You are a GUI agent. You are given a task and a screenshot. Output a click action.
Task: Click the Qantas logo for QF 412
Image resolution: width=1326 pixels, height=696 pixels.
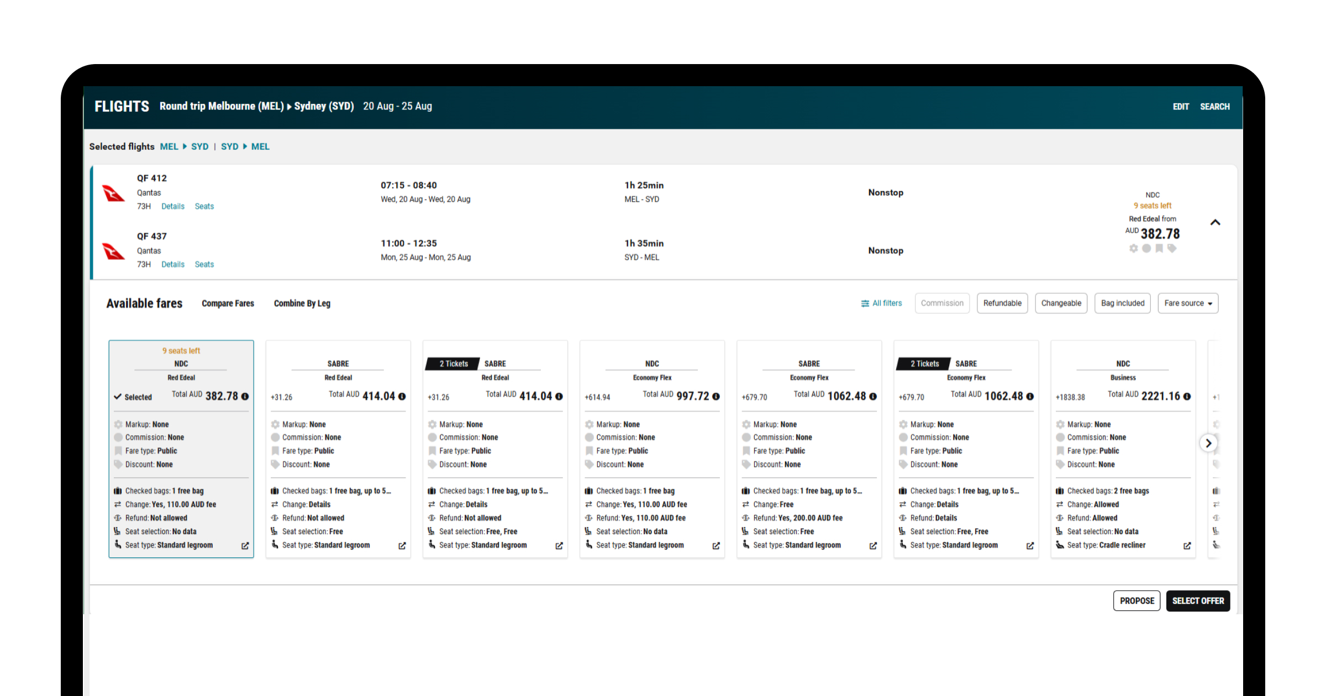(x=114, y=193)
